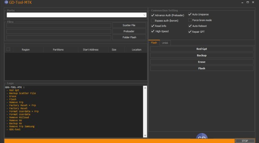Screen dimensions: 259x143
Task: Click the logs scrollbar down arrow
Action: pos(145,135)
